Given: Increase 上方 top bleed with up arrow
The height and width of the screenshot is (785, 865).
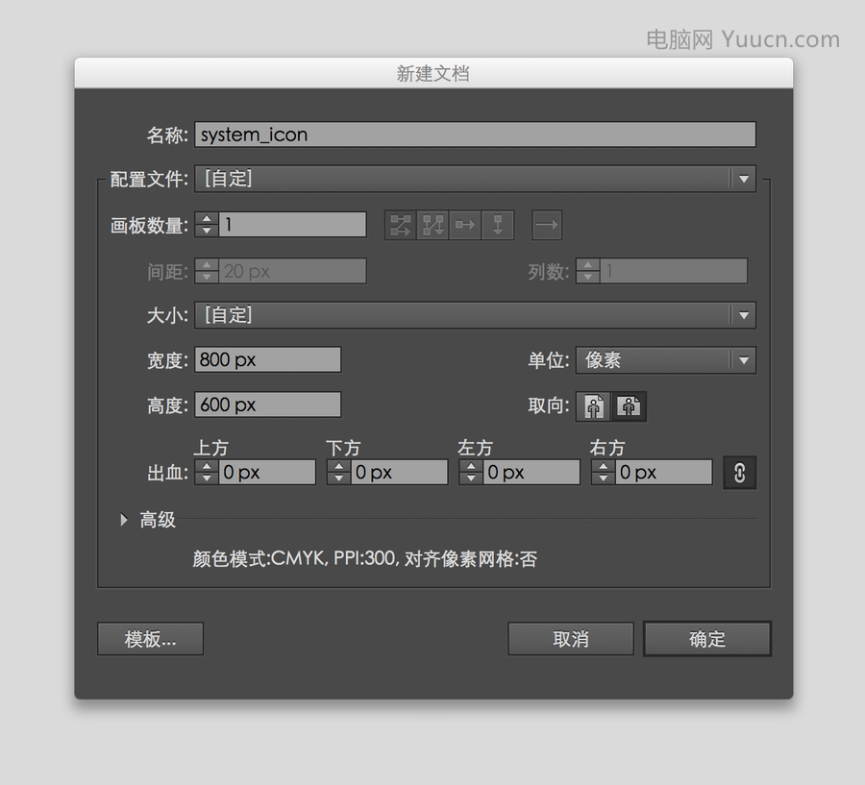Looking at the screenshot, I should point(207,467).
